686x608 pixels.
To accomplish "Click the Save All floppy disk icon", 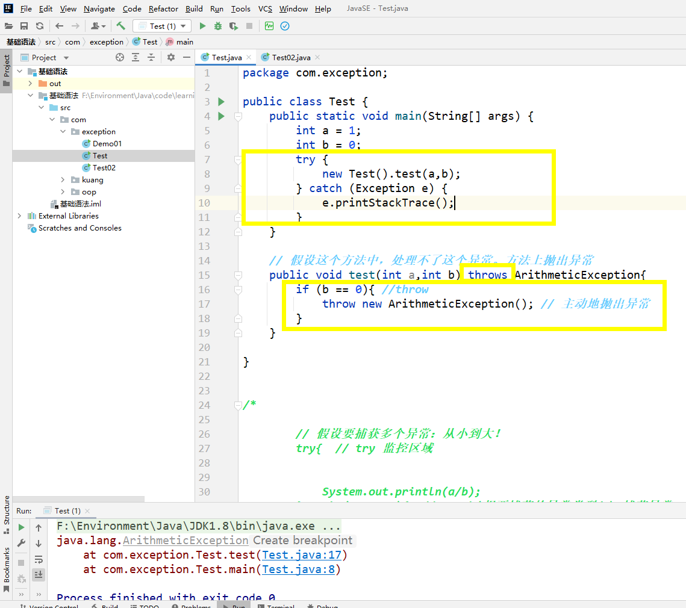I will point(24,26).
